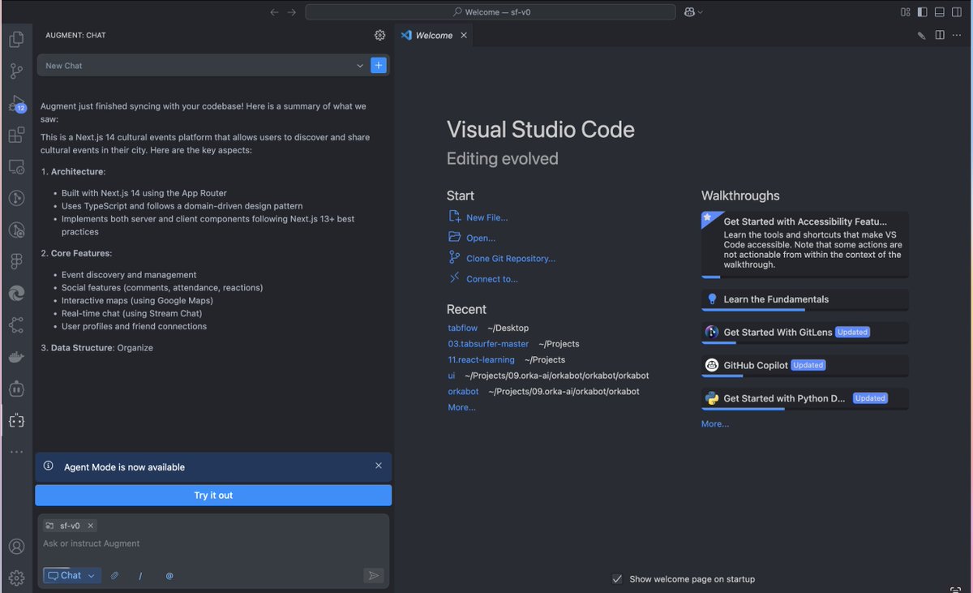This screenshot has width=973, height=593.
Task: Open the New Chat dropdown in Augment
Action: (360, 65)
